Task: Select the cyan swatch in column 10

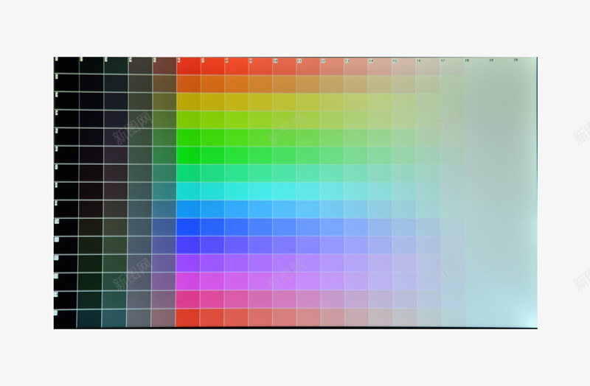Action: 285,192
